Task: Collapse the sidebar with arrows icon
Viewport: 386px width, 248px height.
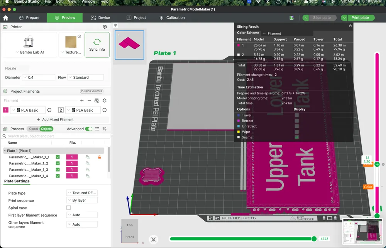Action: pos(115,25)
